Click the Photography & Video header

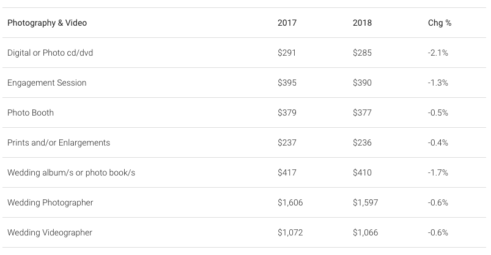[x=47, y=23]
